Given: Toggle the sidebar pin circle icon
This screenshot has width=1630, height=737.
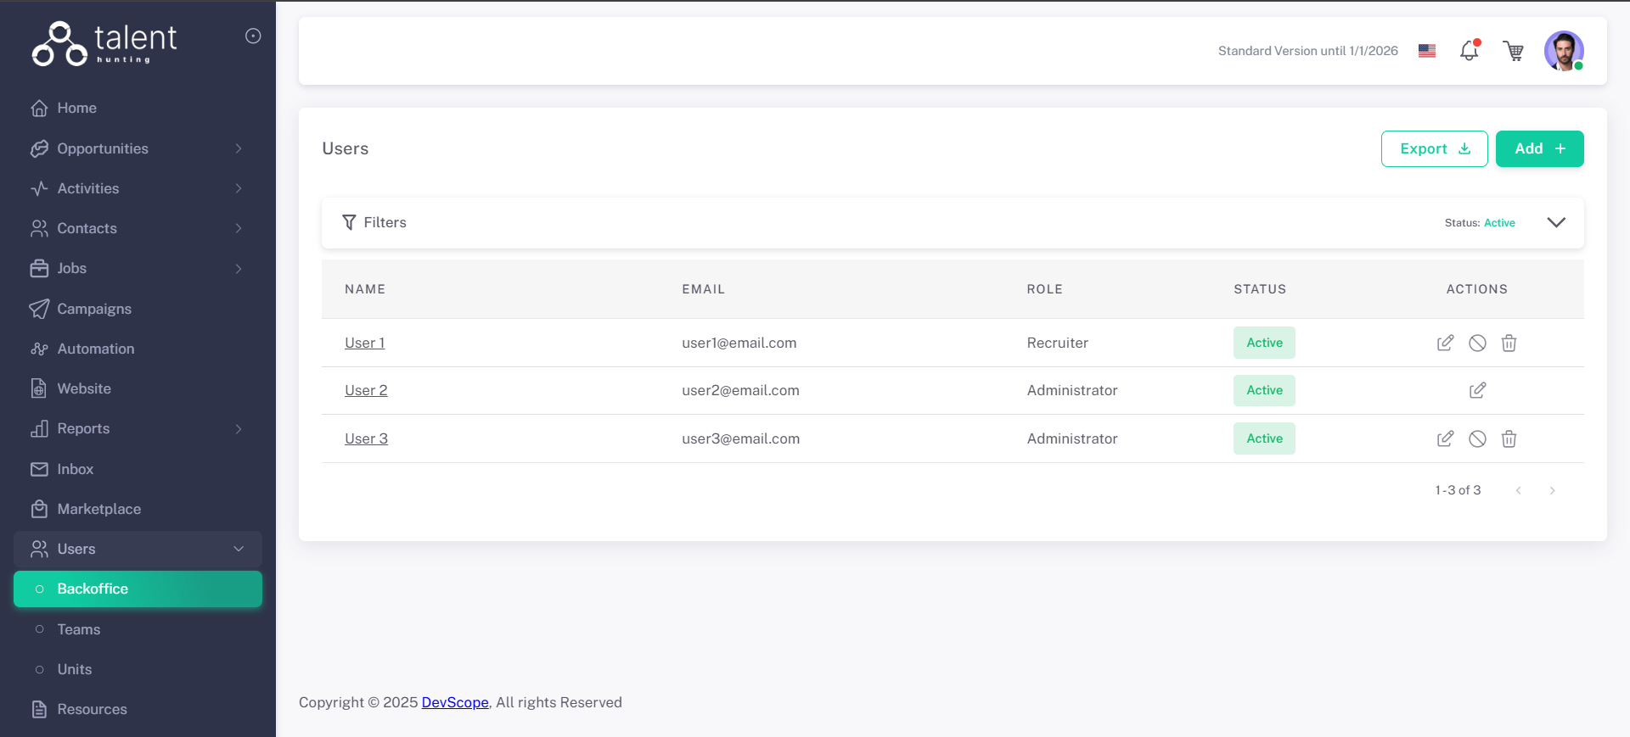Looking at the screenshot, I should click(x=253, y=36).
